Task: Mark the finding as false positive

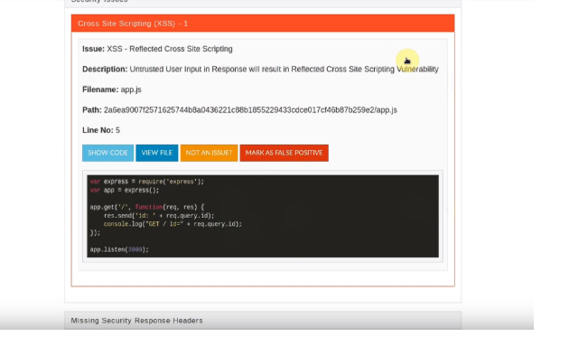Action: pos(284,153)
